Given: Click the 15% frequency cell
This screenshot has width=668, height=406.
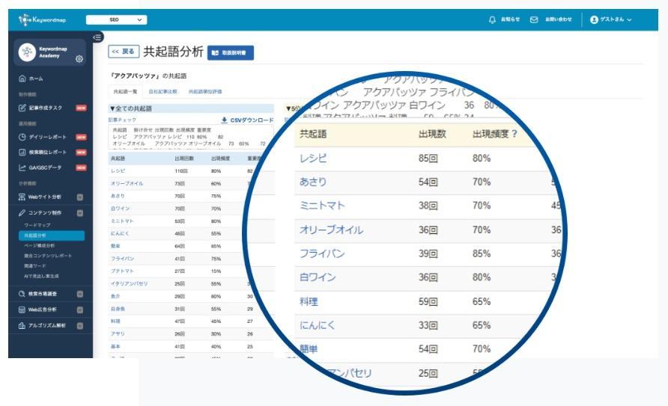Looking at the screenshot, I should tap(216, 271).
